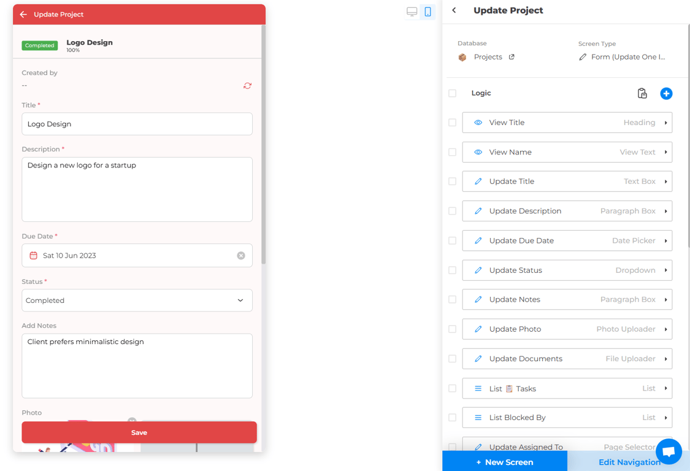Click the pencil icon on Update Description row
Image resolution: width=690 pixels, height=471 pixels.
pos(478,211)
